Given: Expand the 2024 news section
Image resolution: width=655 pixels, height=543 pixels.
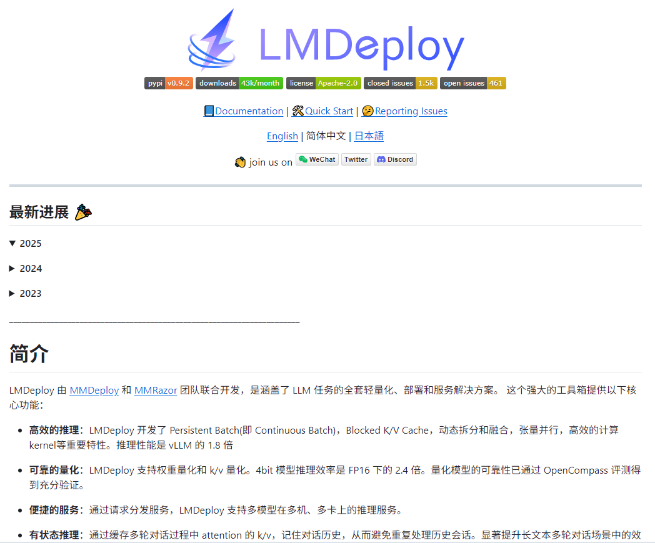Looking at the screenshot, I should point(26,269).
